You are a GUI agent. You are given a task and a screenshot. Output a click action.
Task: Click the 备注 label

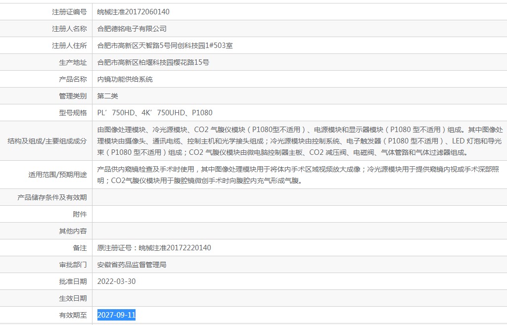click(x=80, y=248)
